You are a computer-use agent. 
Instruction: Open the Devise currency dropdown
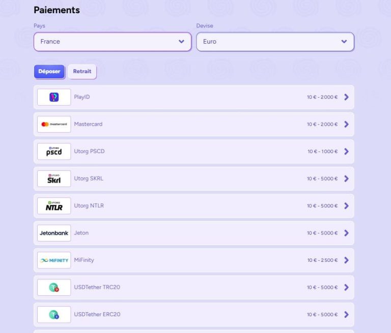(275, 42)
